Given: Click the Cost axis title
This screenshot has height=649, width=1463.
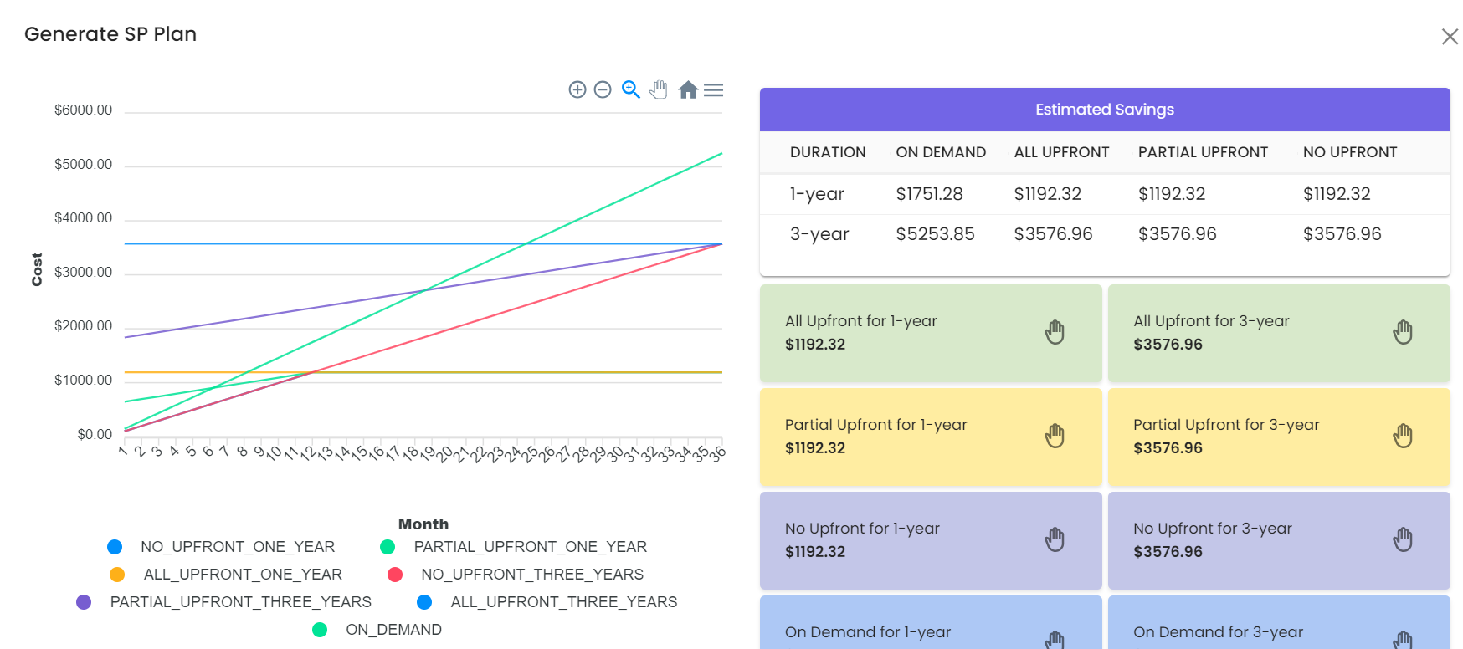Looking at the screenshot, I should [x=37, y=269].
